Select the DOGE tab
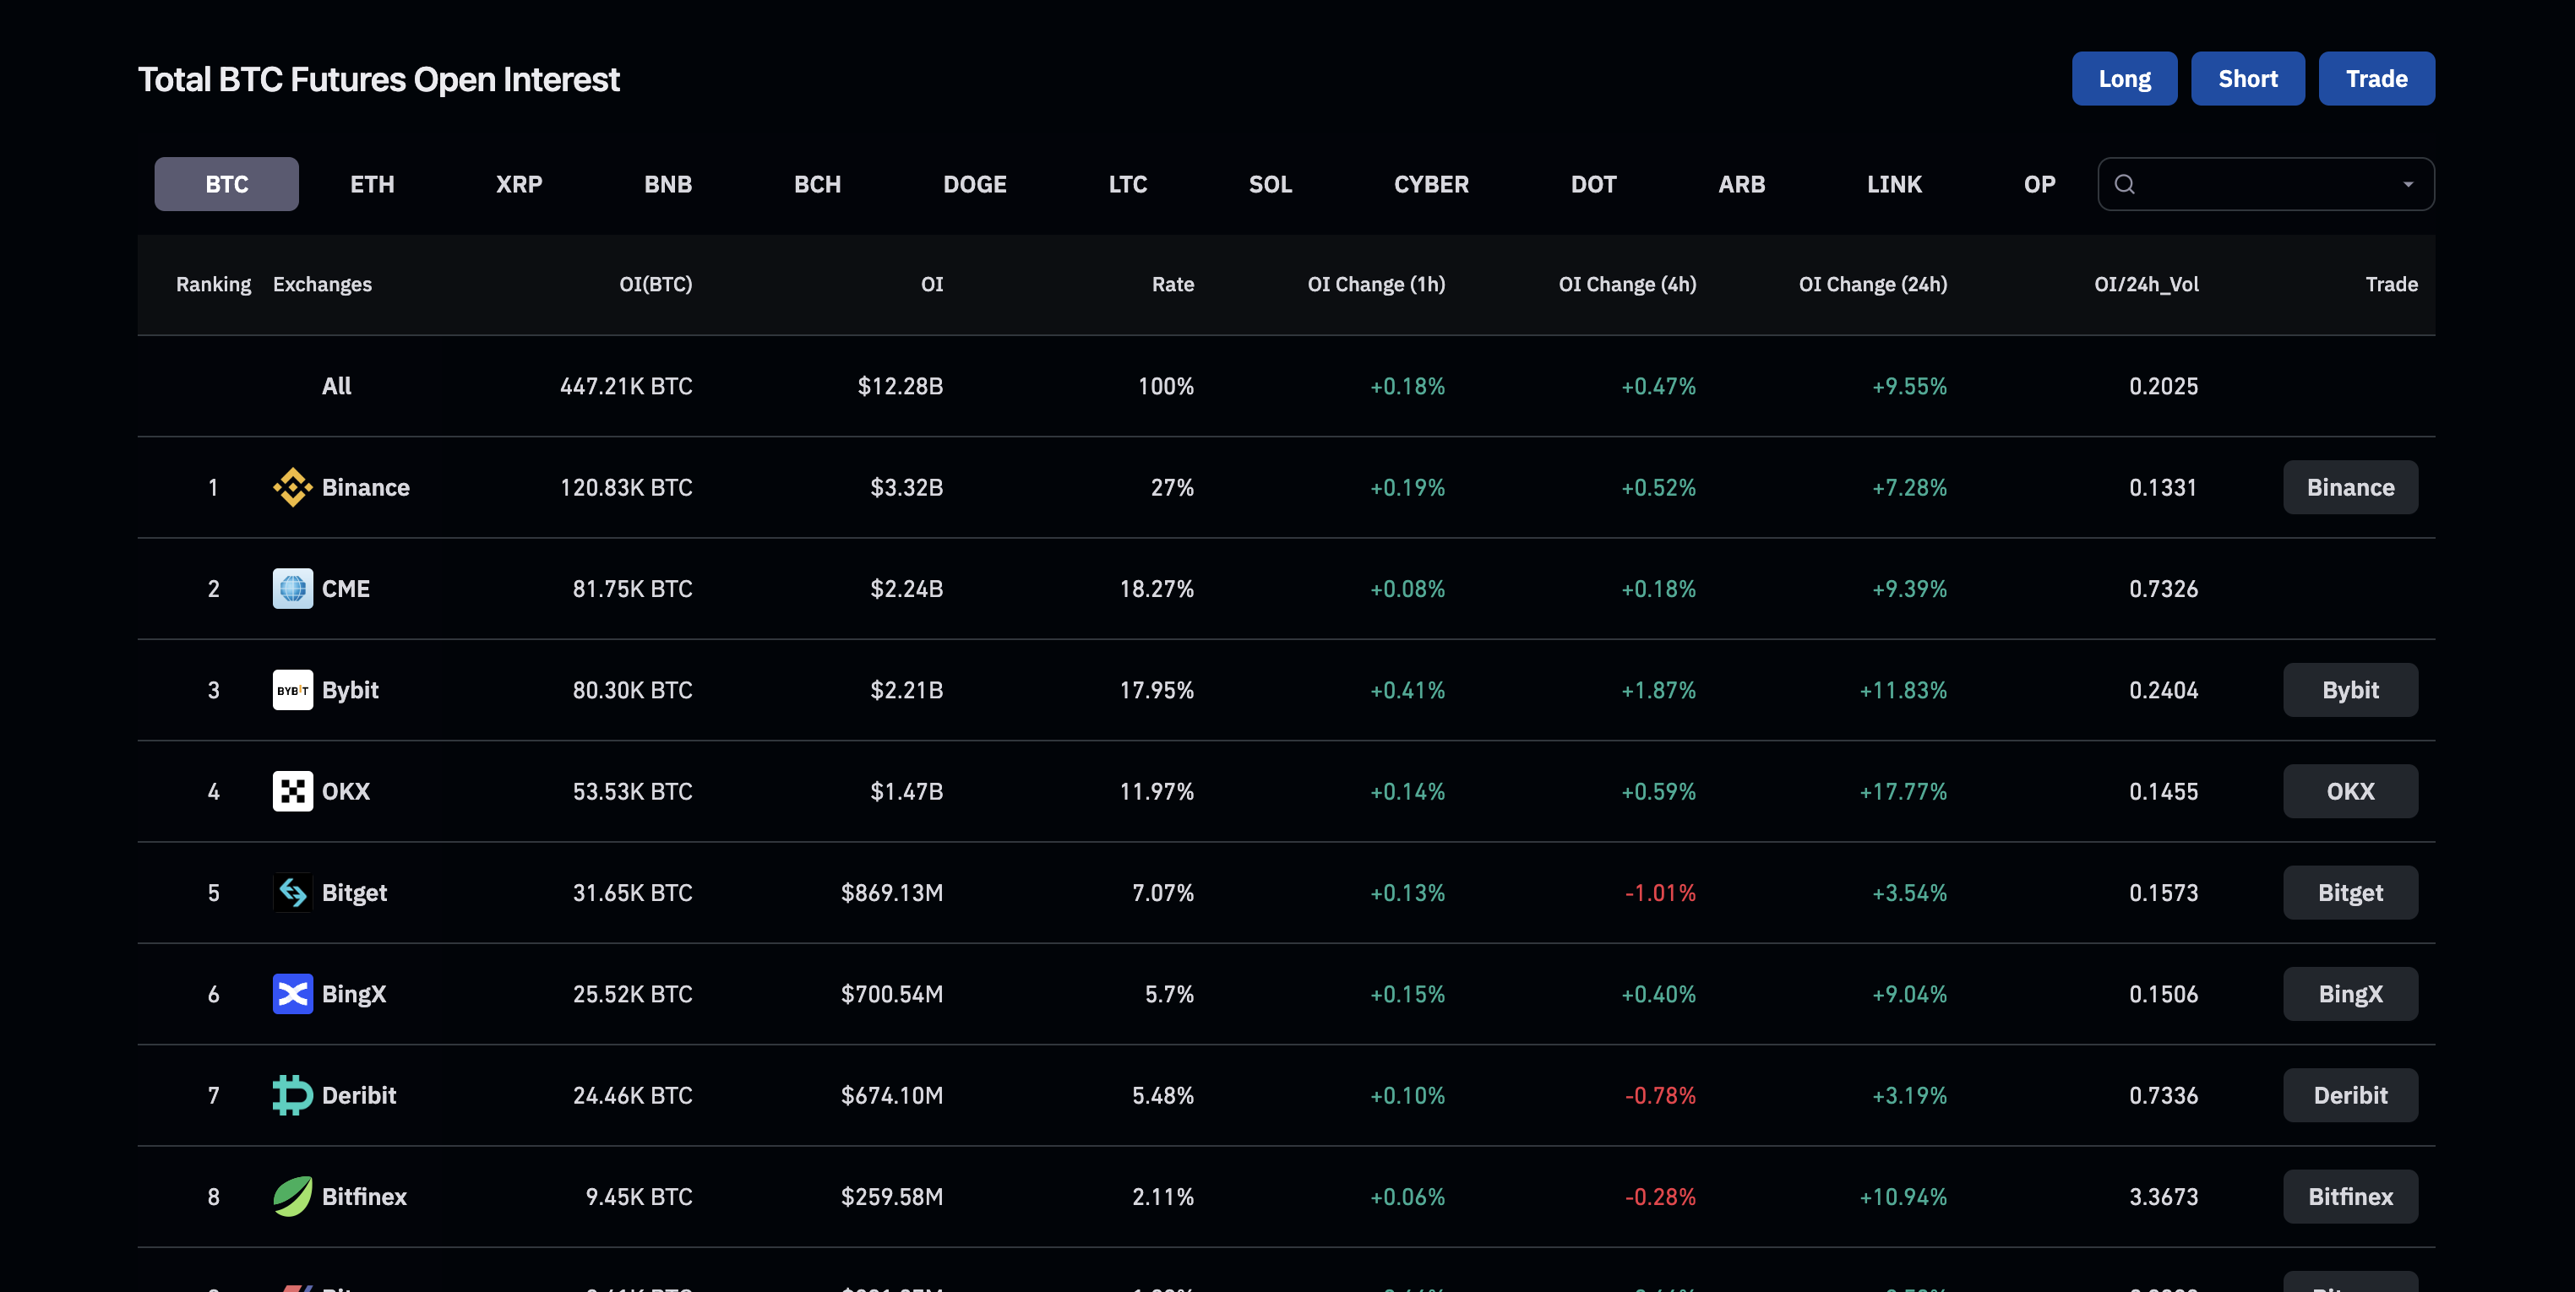The width and height of the screenshot is (2575, 1292). coord(975,184)
